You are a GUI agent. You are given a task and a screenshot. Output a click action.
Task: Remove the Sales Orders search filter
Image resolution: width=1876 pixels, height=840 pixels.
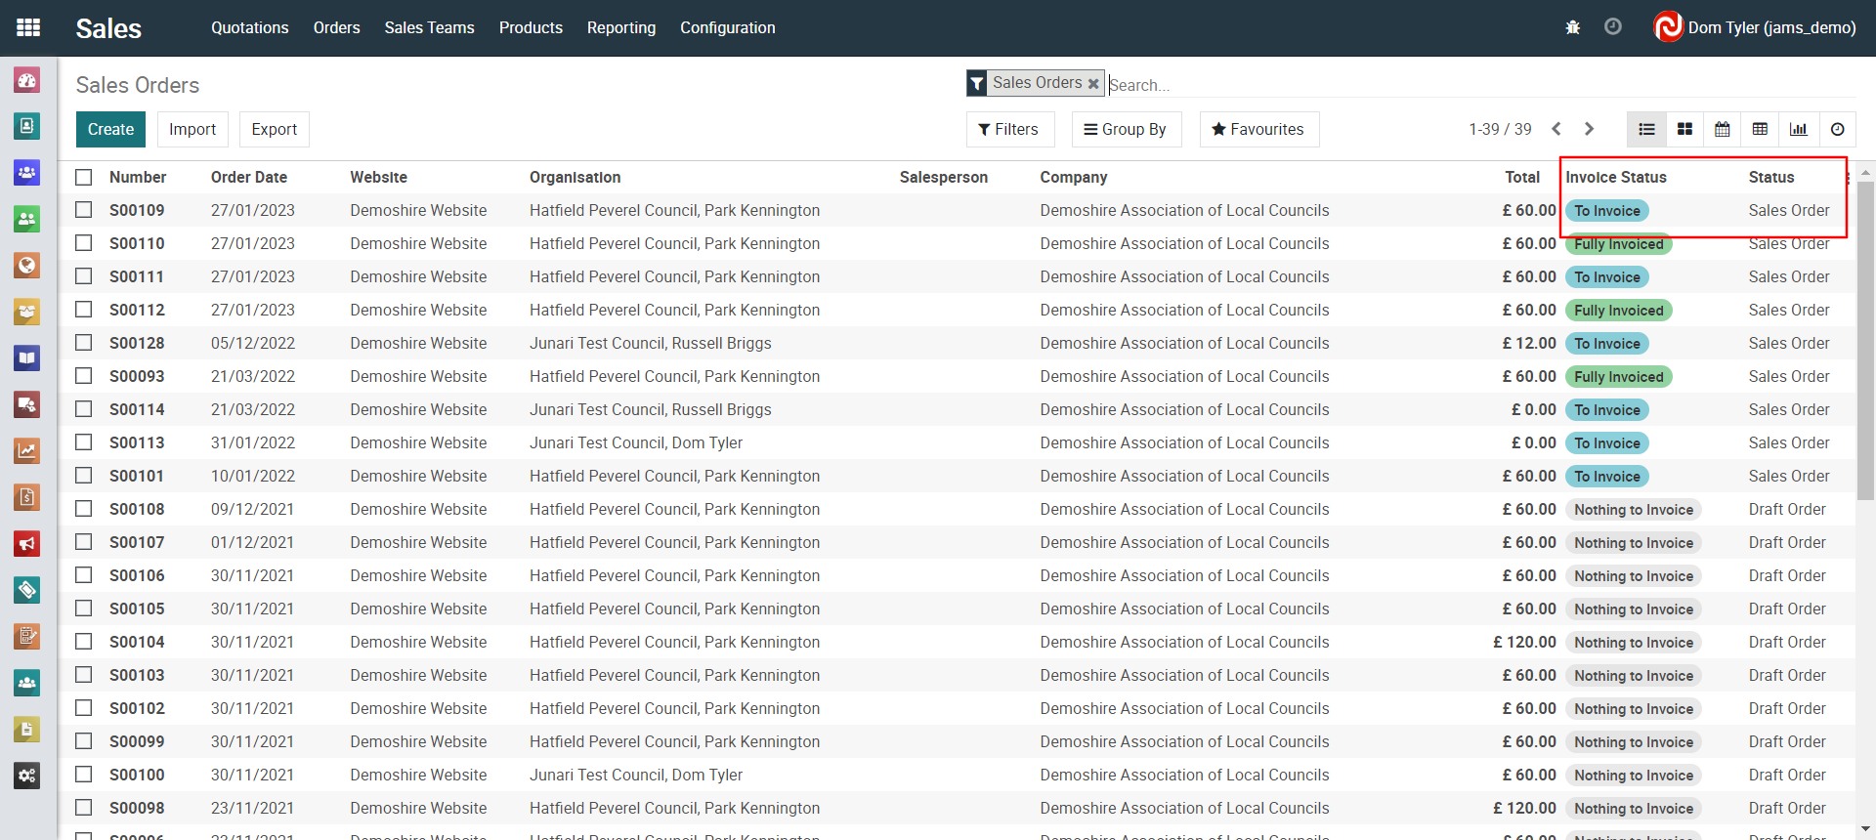pyautogui.click(x=1093, y=84)
